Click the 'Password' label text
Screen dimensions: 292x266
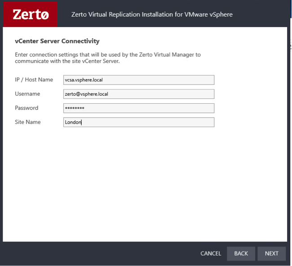pos(27,108)
